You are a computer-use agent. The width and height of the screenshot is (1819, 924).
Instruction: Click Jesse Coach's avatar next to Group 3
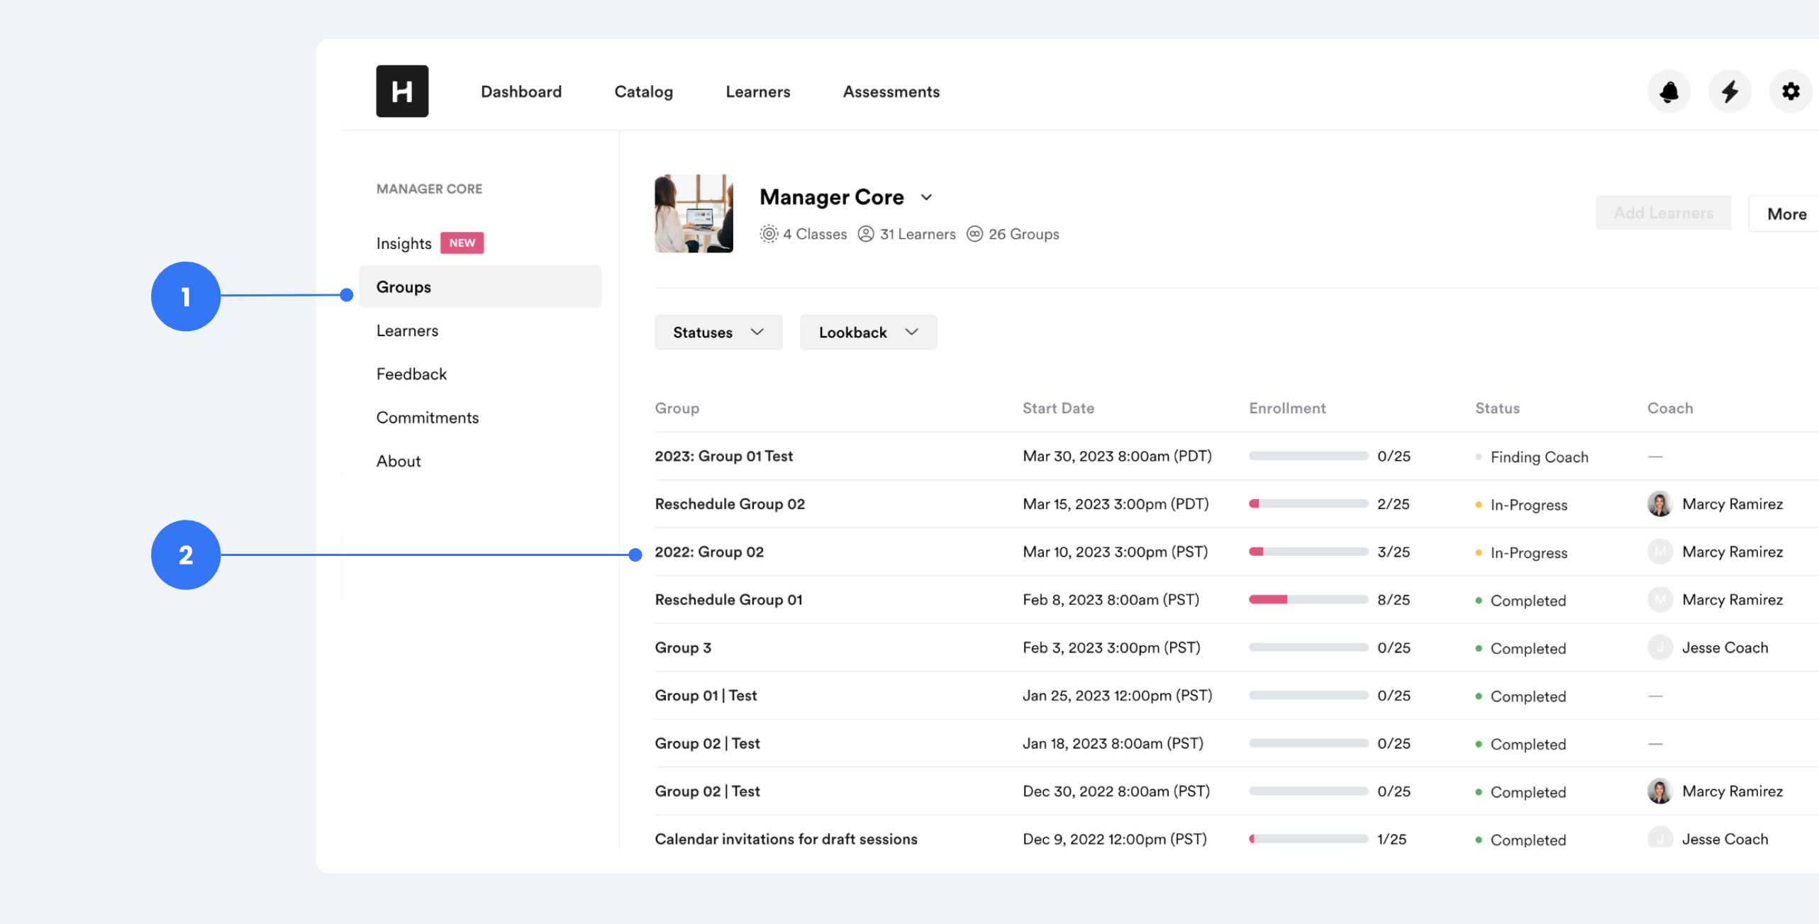(x=1660, y=647)
